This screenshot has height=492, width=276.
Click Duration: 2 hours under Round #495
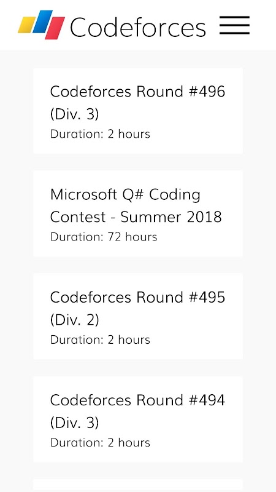(x=100, y=340)
